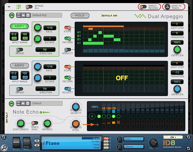193x152 pixels.
Task: Toggle the ARP1 Velocity switch
Action: tap(68, 50)
